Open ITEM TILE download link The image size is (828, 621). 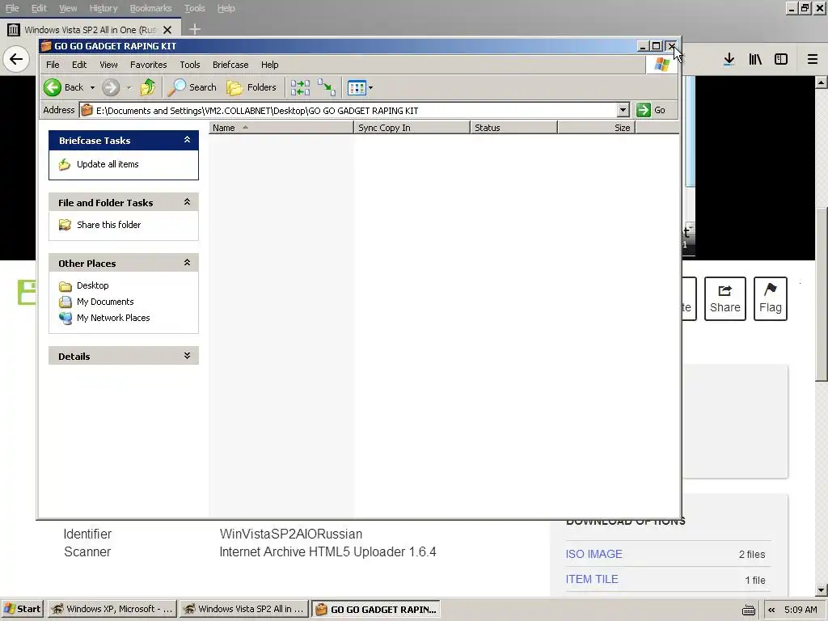[x=591, y=579]
